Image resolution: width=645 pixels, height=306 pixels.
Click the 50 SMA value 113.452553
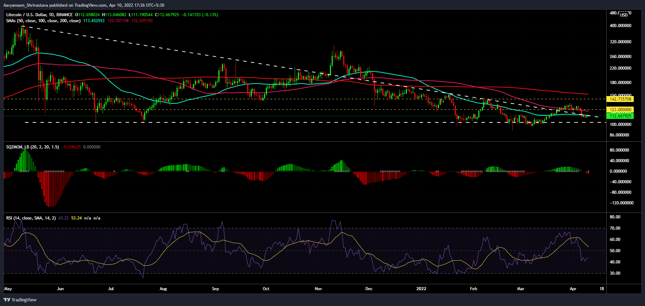click(x=94, y=21)
